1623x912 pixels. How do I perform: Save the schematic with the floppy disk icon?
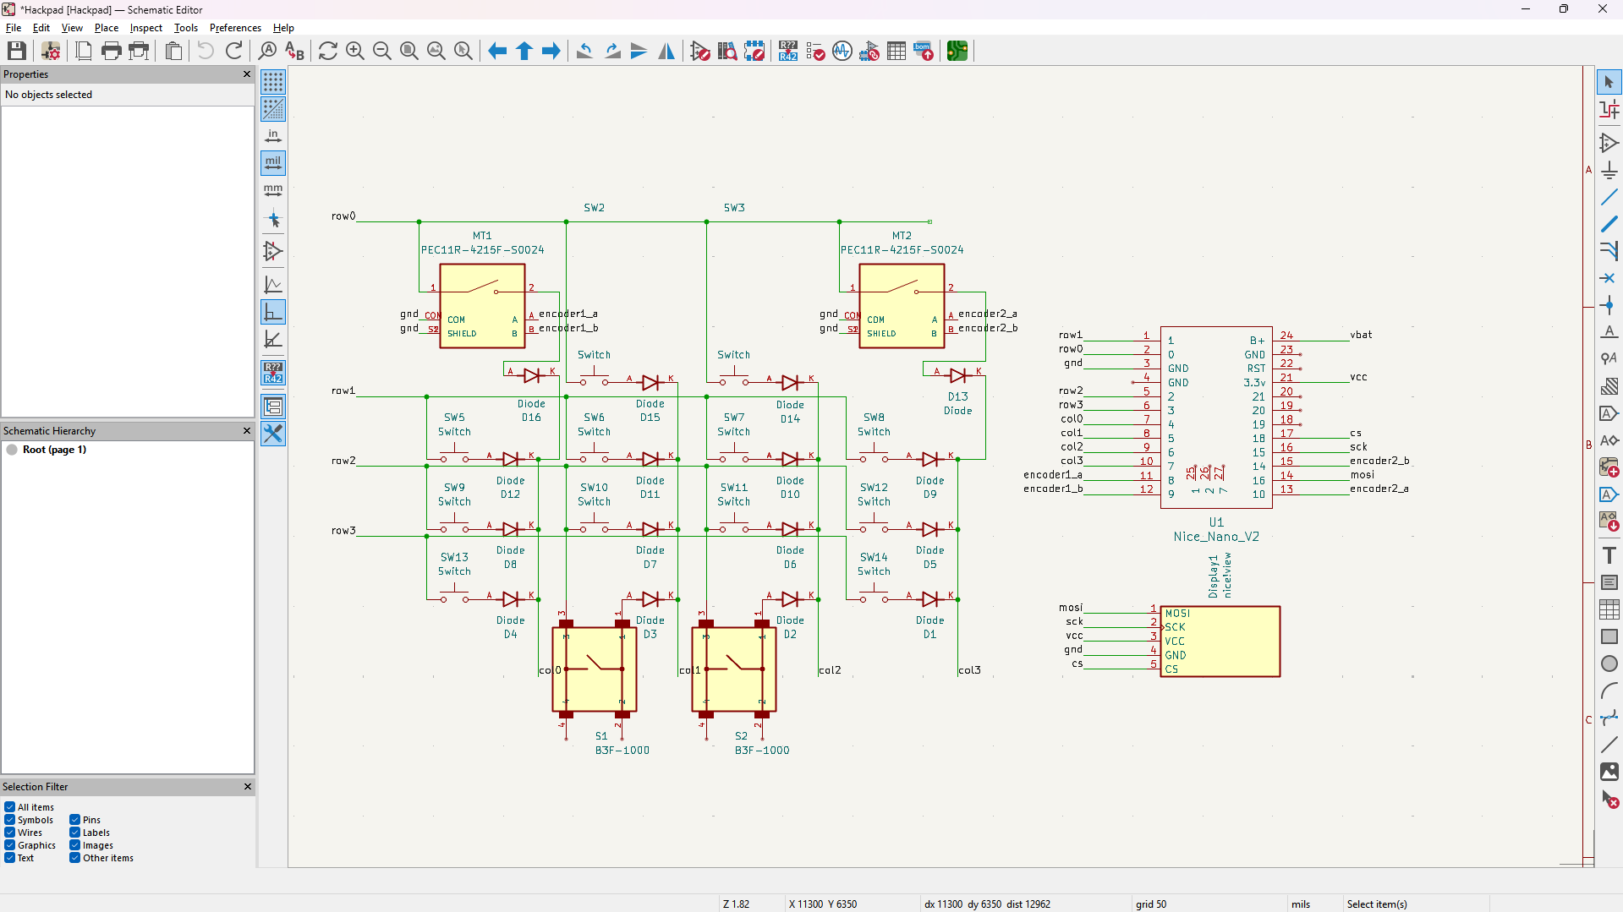click(17, 51)
